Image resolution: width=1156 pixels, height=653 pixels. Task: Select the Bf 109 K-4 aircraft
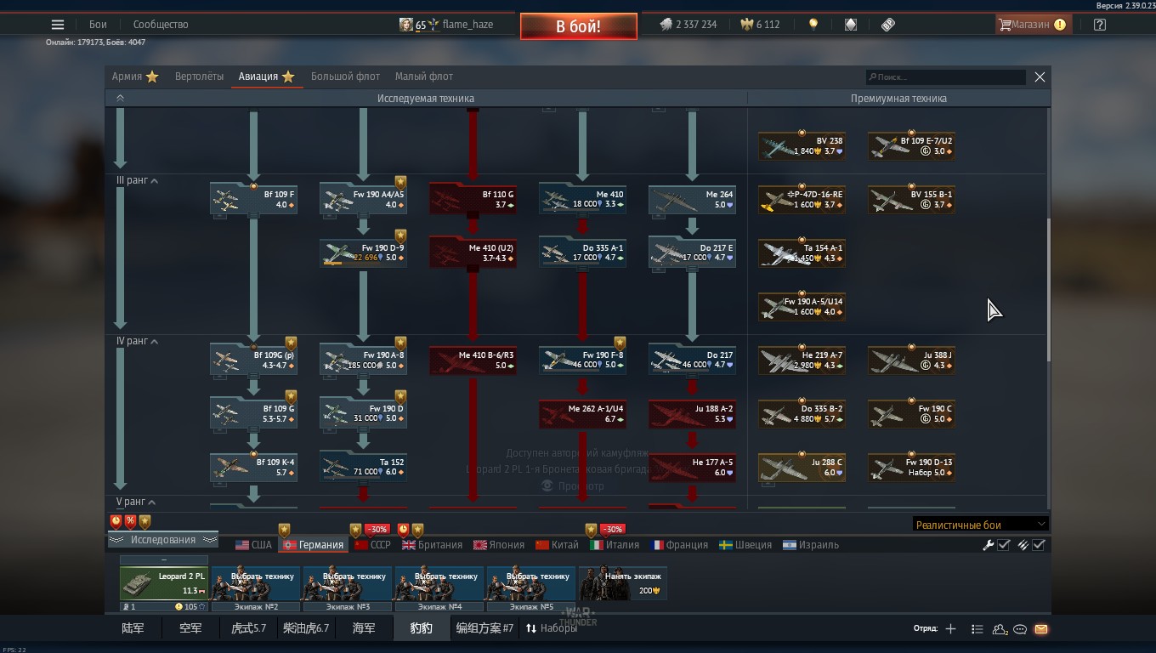[253, 467]
